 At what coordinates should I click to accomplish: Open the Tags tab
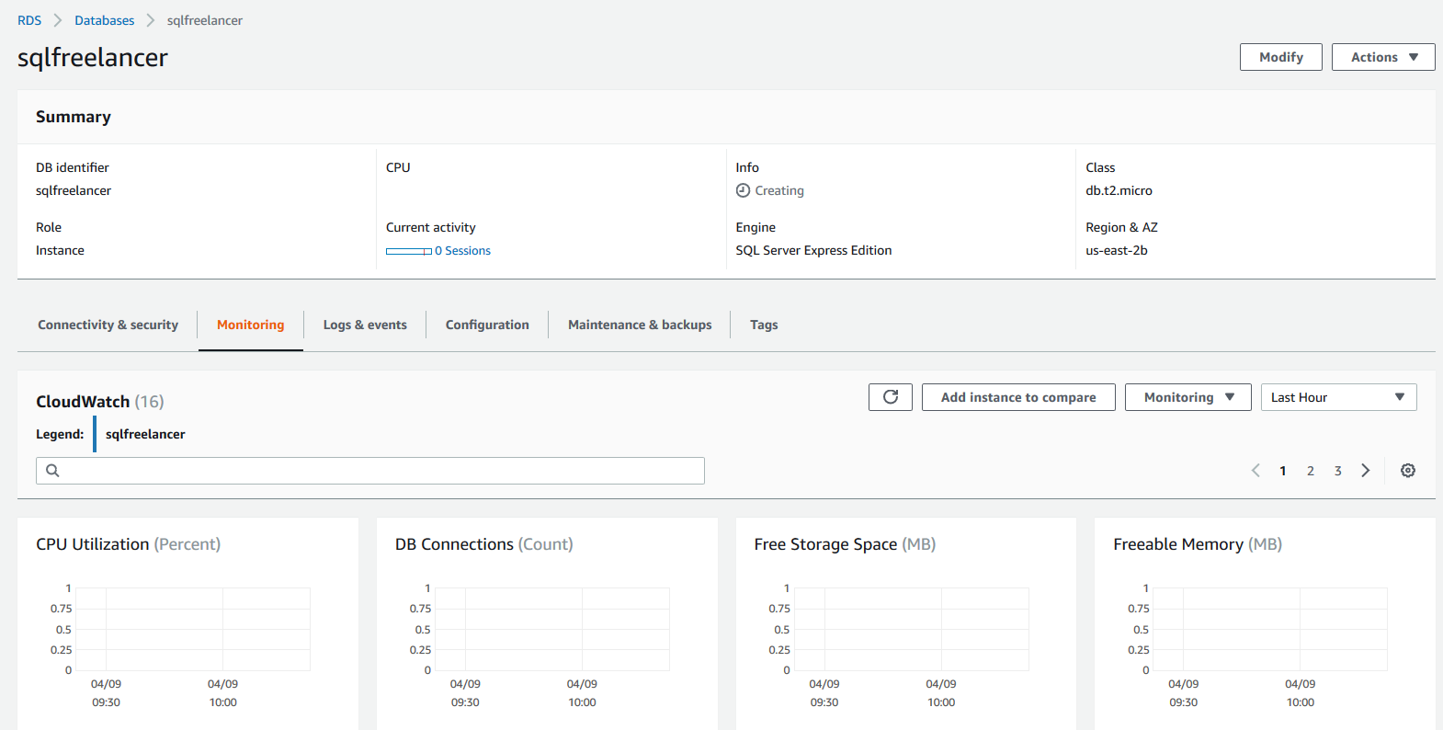[764, 325]
